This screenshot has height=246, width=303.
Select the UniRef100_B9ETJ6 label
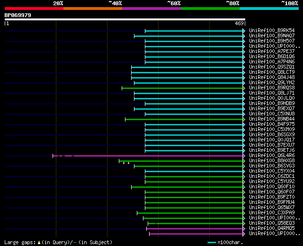[272, 150]
